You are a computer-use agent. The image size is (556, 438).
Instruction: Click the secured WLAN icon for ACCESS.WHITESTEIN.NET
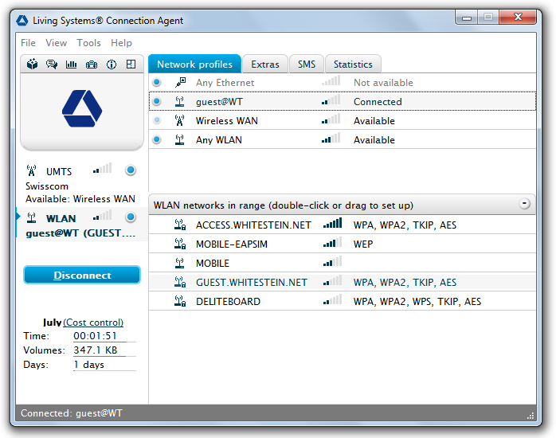pyautogui.click(x=180, y=225)
